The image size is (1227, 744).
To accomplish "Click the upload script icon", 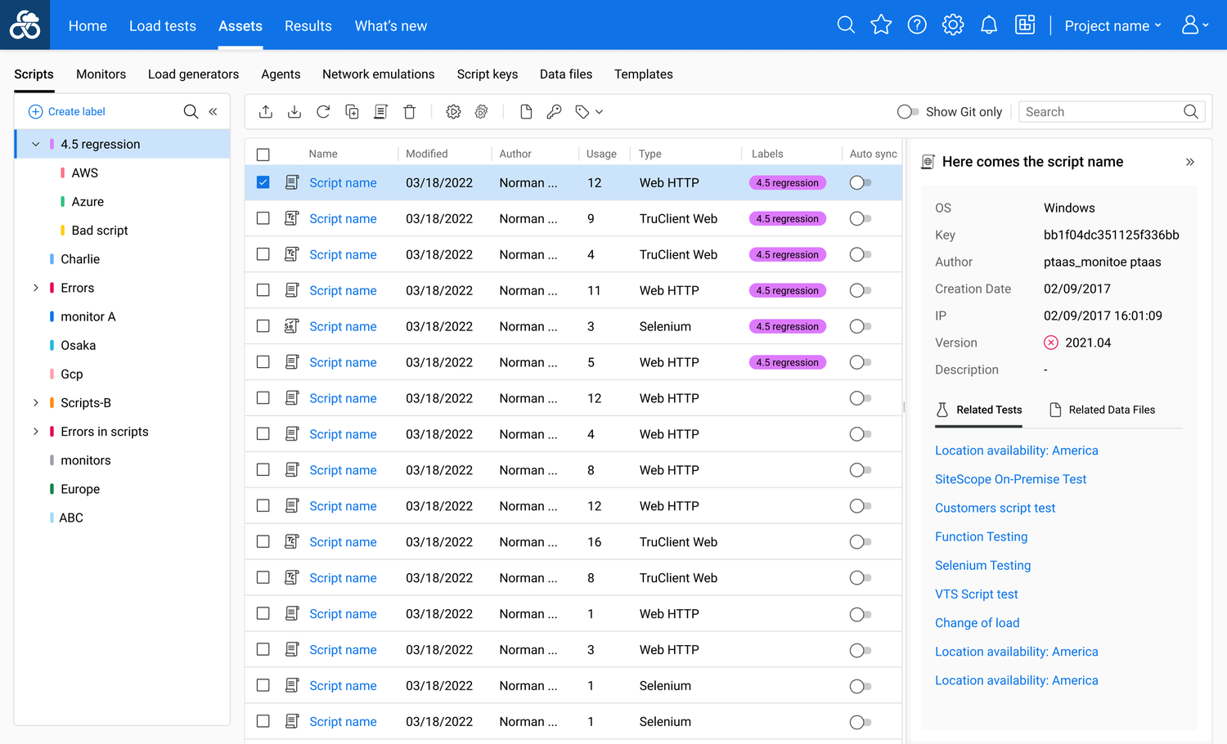I will (266, 112).
